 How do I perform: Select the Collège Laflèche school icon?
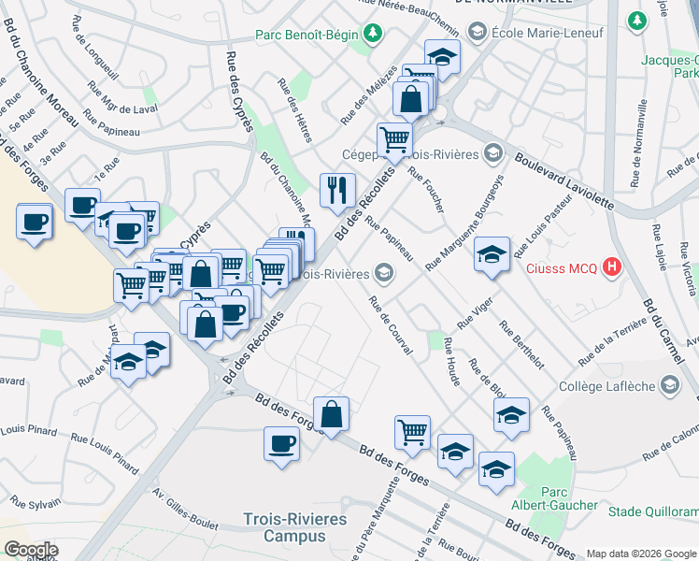[670, 386]
